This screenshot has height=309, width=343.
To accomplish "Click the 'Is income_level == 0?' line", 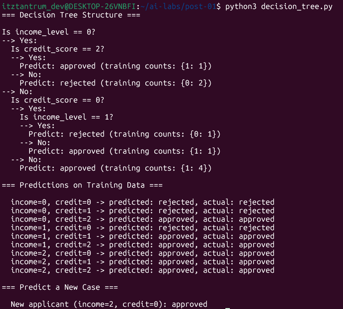I will click(53, 32).
